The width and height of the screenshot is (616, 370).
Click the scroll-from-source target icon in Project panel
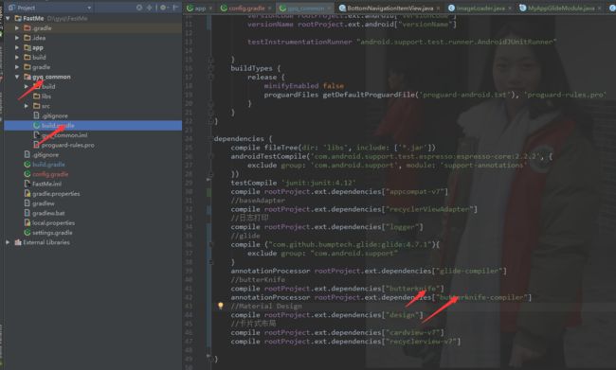pos(139,8)
